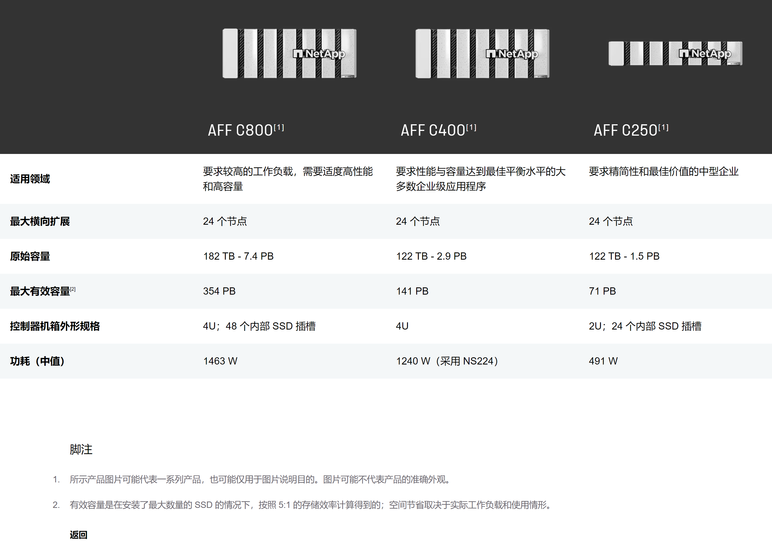Click the AFF C400 24 个节点 cell

[x=418, y=221]
